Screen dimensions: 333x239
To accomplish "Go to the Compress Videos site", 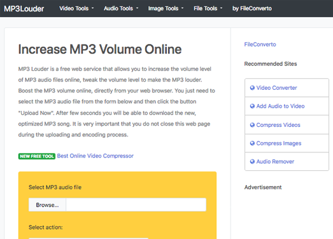I will (x=278, y=125).
